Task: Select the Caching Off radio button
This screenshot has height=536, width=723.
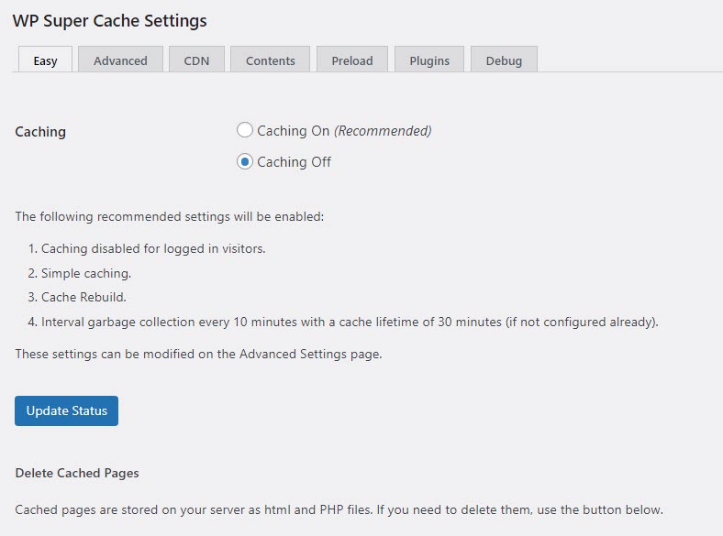Action: tap(245, 161)
